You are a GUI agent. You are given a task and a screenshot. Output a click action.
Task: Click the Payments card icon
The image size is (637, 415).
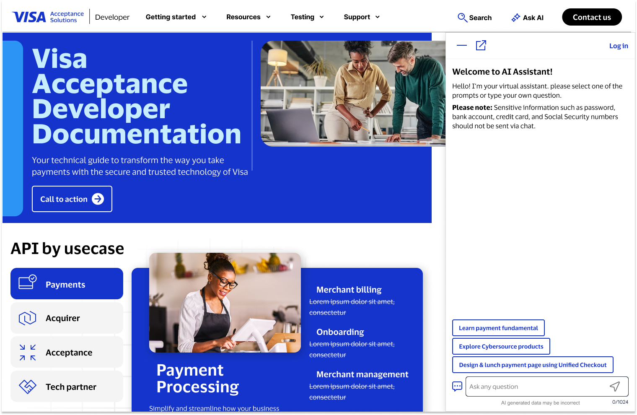[28, 282]
